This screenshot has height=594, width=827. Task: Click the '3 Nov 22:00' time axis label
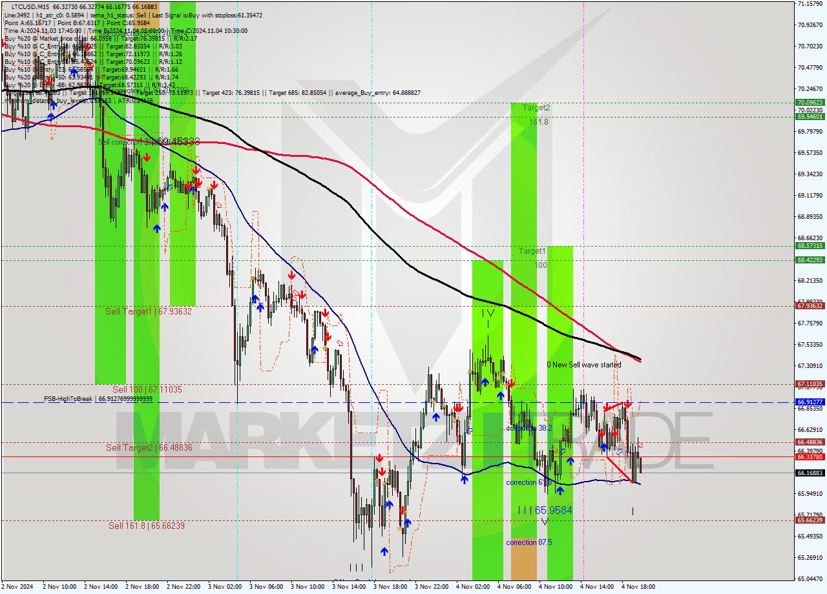pyautogui.click(x=431, y=587)
